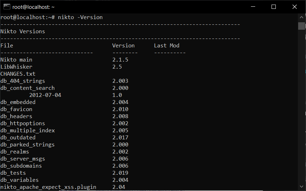Click the vertical scrollbar thumb

[301, 26]
